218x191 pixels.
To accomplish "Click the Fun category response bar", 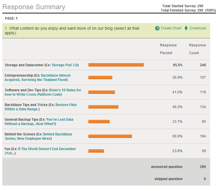I will [x=96, y=151].
